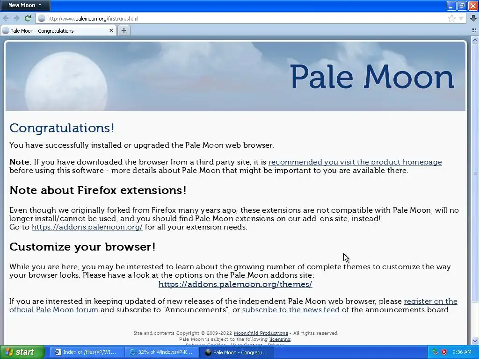Click the Congratulations! heading text
Screen dimensions: 479x359
point(62,128)
